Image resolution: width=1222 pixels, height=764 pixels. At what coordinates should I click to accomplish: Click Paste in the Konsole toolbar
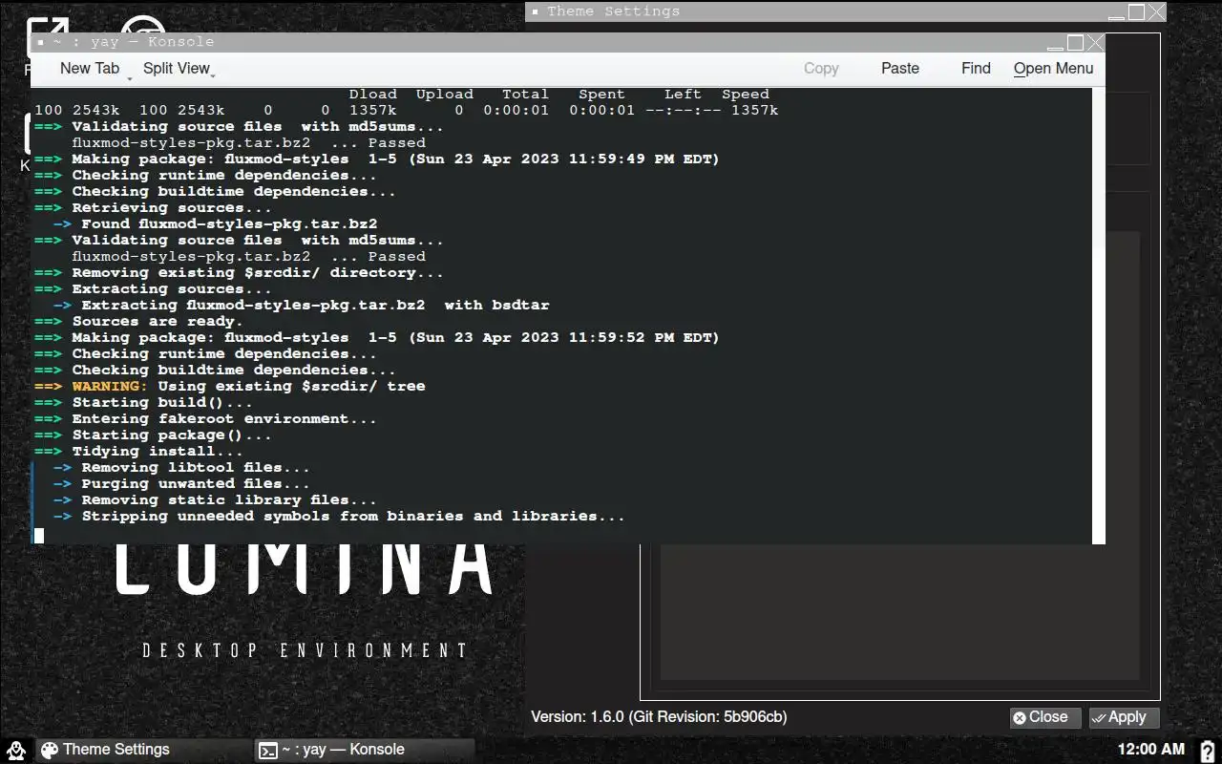pyautogui.click(x=900, y=69)
